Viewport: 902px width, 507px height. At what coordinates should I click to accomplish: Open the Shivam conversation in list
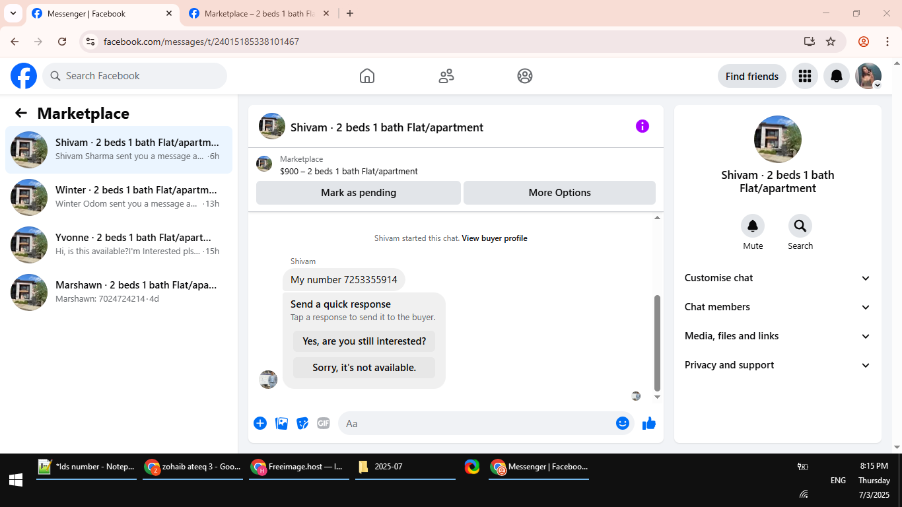pyautogui.click(x=119, y=150)
